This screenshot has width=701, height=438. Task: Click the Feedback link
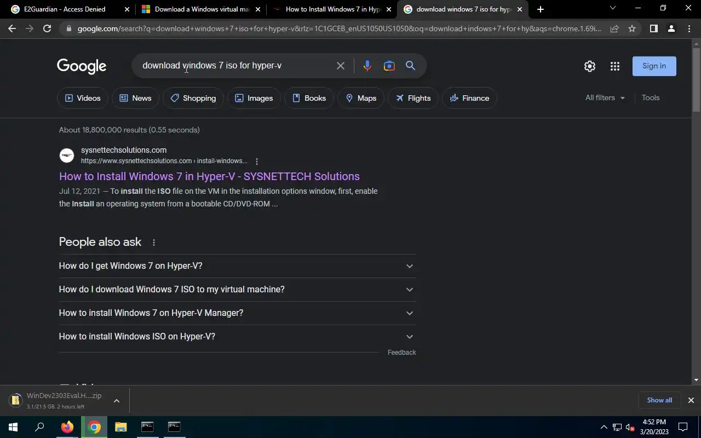(401, 353)
